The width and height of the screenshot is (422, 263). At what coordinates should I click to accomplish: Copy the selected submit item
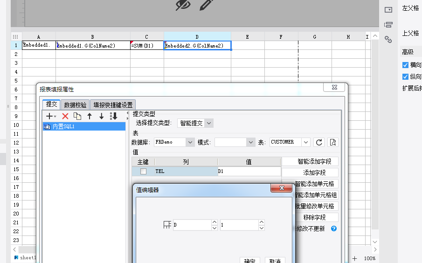pos(77,116)
